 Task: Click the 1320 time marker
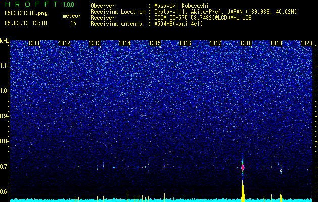pyautogui.click(x=306, y=43)
